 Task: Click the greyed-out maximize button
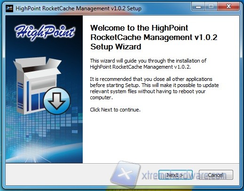[x=211, y=7]
